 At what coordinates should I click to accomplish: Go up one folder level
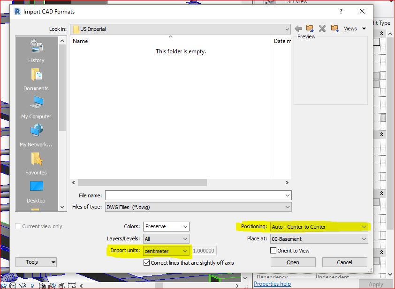click(310, 29)
